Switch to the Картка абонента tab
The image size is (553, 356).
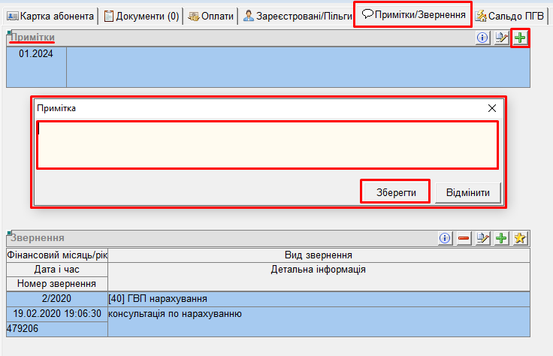50,16
